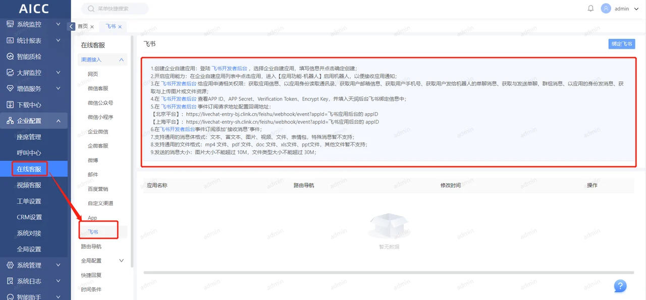Image resolution: width=646 pixels, height=300 pixels.
Task: Expand the 全局配置 section chevron
Action: 121,261
